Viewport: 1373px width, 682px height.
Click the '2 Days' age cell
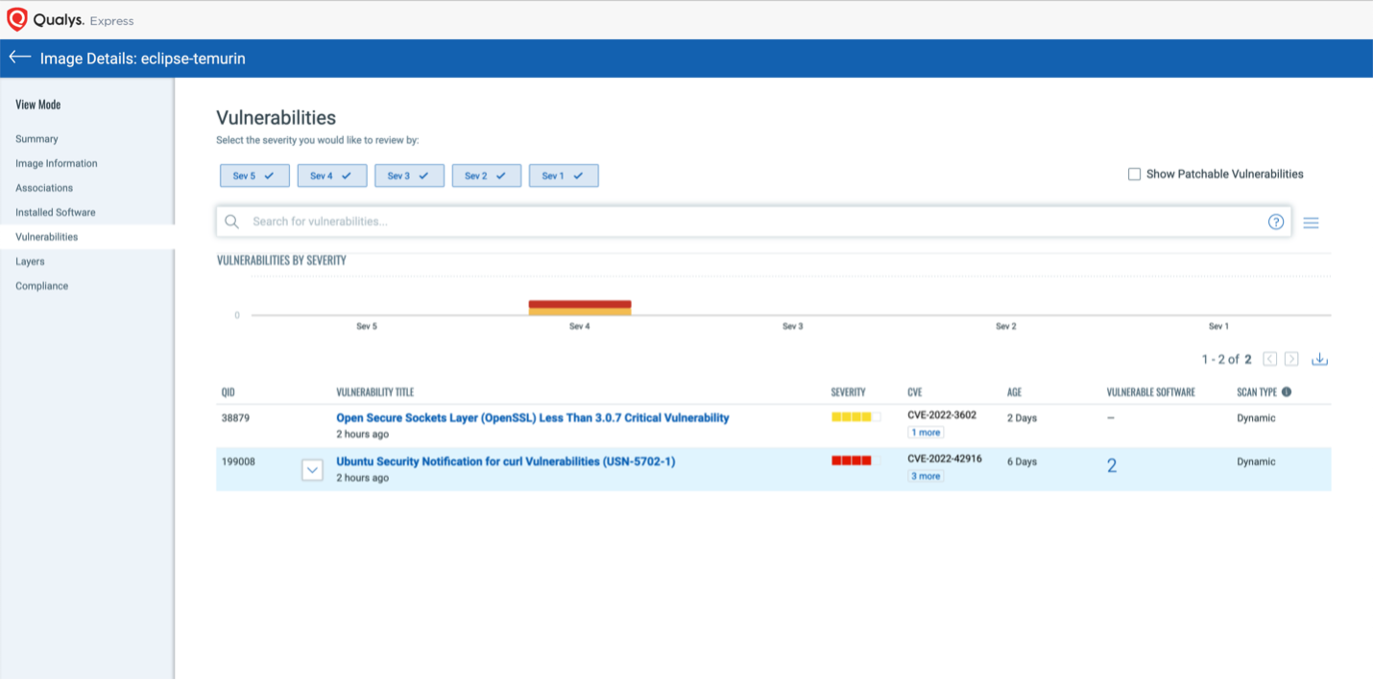1022,418
